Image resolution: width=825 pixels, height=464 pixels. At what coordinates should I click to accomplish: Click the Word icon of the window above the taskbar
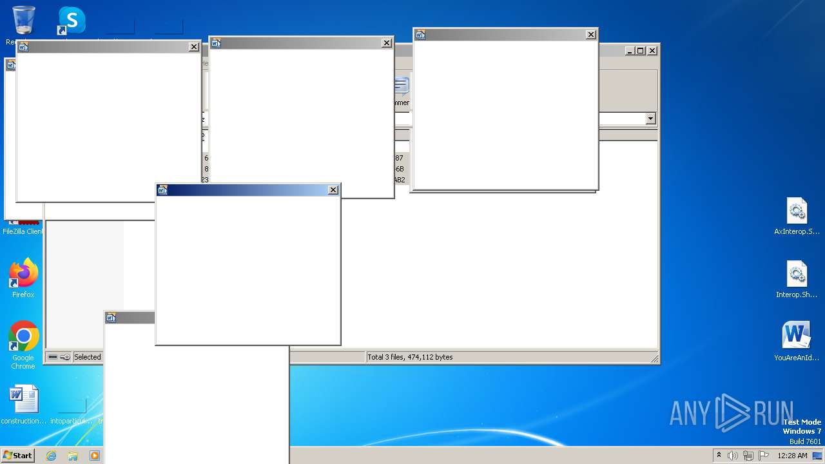tap(111, 317)
